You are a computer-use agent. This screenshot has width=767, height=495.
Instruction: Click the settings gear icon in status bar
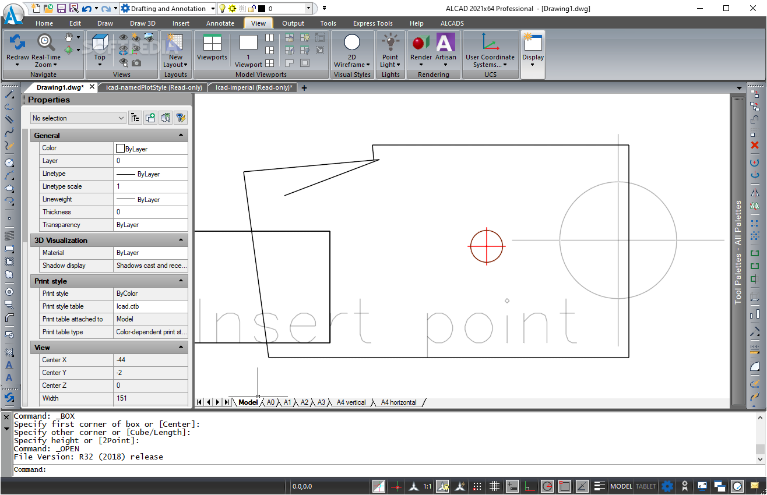[667, 486]
